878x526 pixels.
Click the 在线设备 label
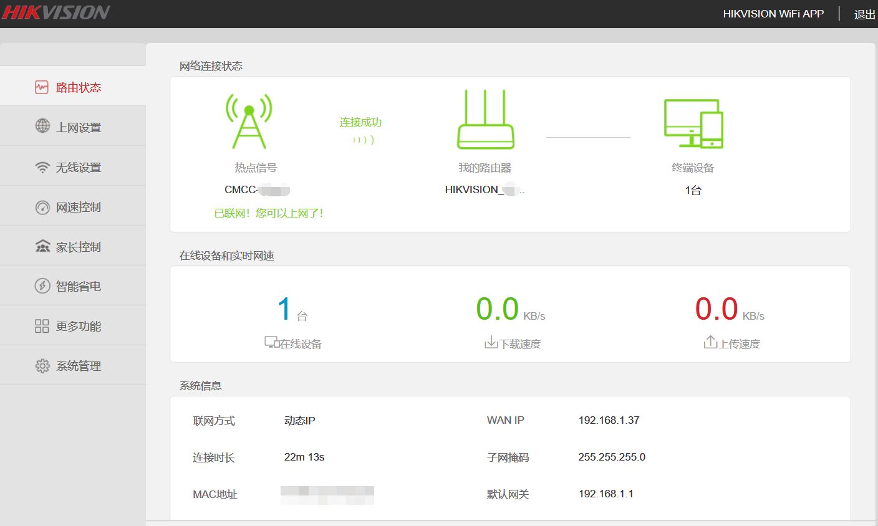click(x=301, y=344)
